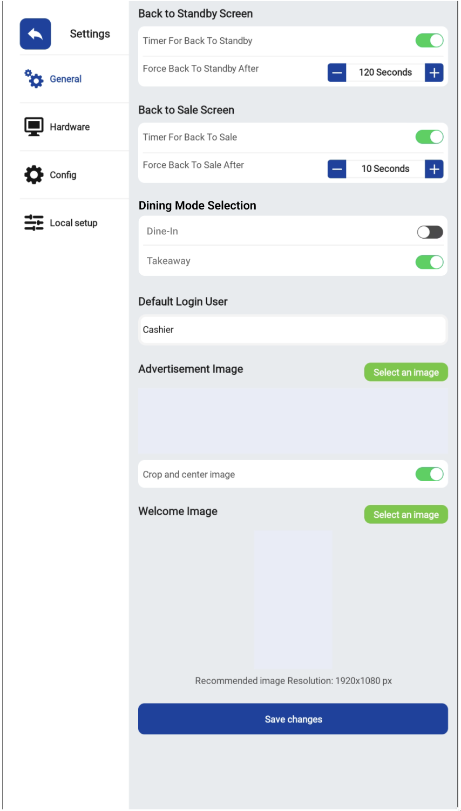
Task: Open the Default Login User field
Action: [x=293, y=330]
